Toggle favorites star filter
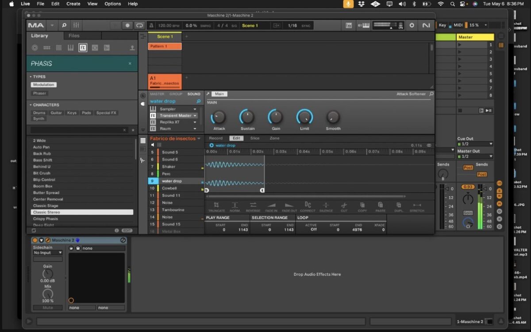531x332 pixels. click(132, 130)
